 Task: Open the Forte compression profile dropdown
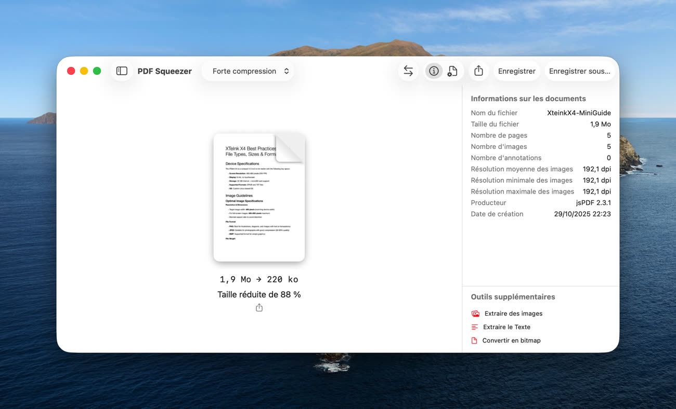point(248,71)
